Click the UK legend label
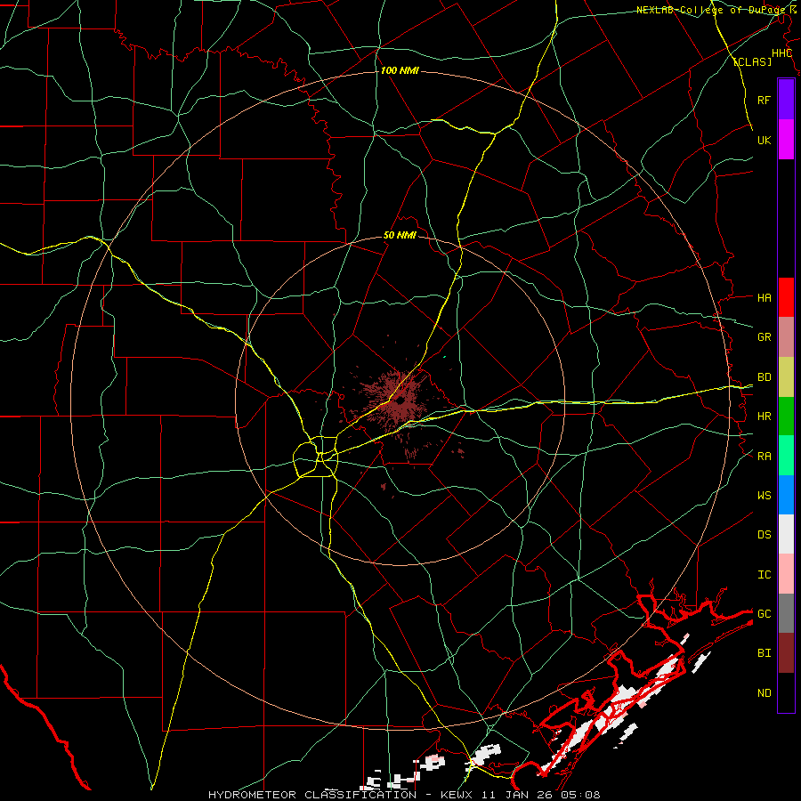 (764, 140)
